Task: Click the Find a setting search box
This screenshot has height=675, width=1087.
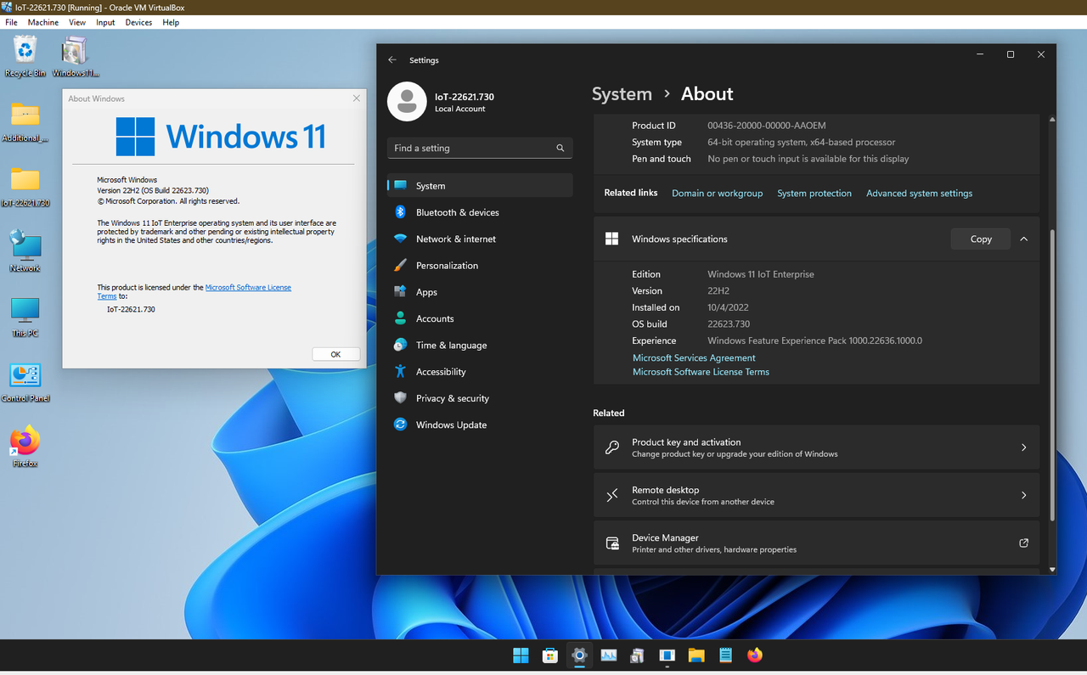Action: coord(480,148)
